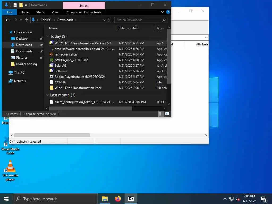Image resolution: width=272 pixels, height=204 pixels.
Task: Go up one folder level arrow
Action: tap(27, 20)
